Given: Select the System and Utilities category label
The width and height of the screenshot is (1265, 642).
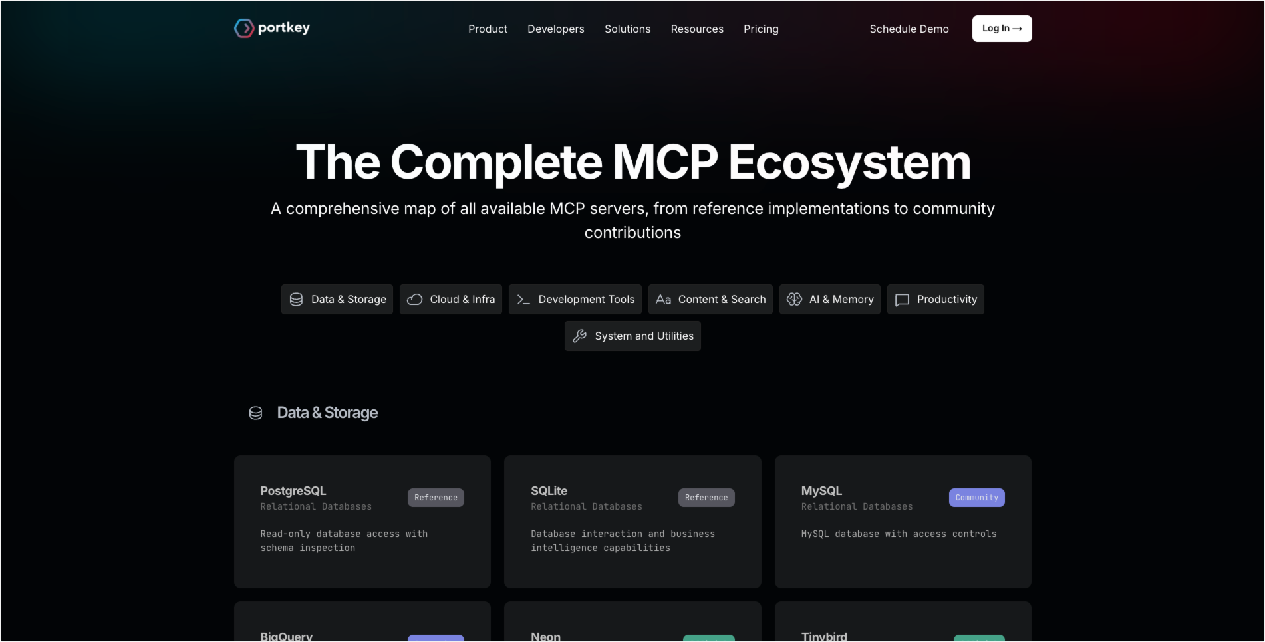Looking at the screenshot, I should (x=644, y=336).
